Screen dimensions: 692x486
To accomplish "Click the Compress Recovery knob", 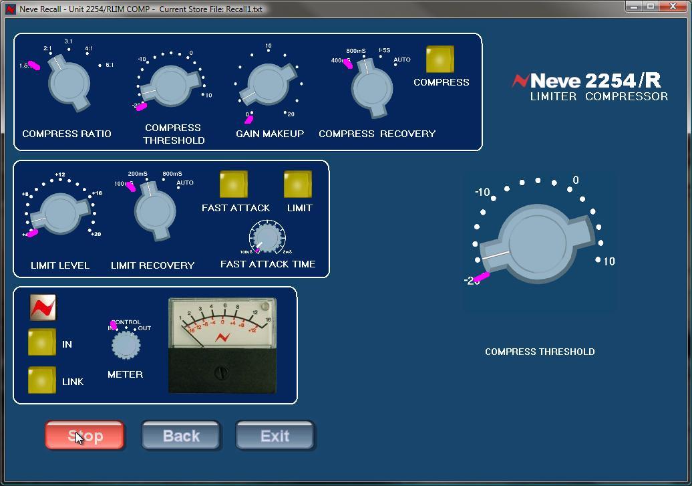I will pyautogui.click(x=371, y=88).
